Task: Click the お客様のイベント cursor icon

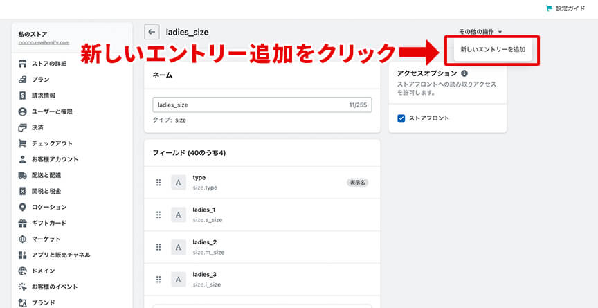Action: [x=23, y=287]
